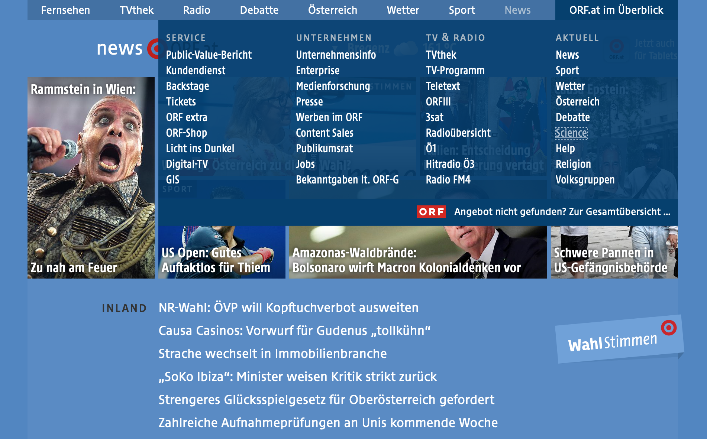Open Wetter under Aktuell
This screenshot has height=439, width=707.
570,86
